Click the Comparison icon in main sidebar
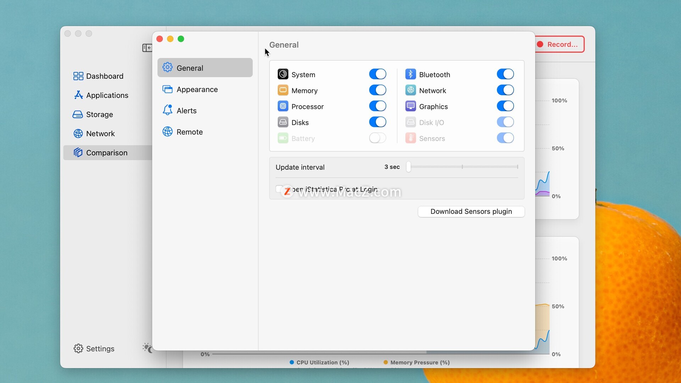This screenshot has width=681, height=383. (x=78, y=152)
